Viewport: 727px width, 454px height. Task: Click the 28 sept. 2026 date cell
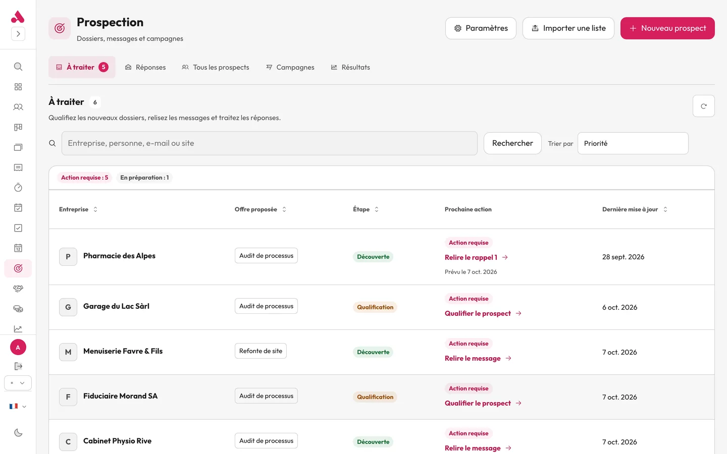pos(623,257)
